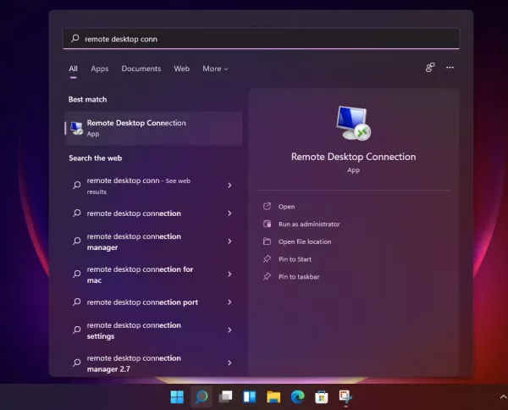
Task: Expand arrow for 'connection for mac' suggestion
Action: click(x=229, y=274)
